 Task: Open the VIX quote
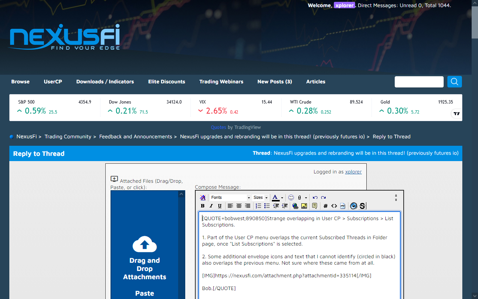point(236,107)
